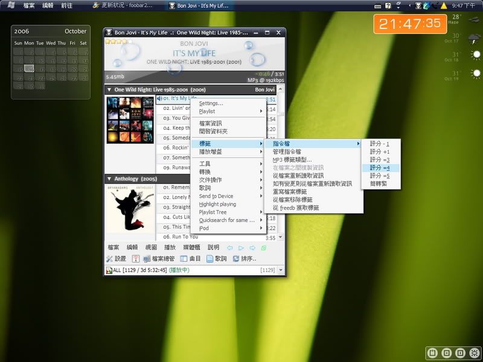Click the playlist vertical scrollbar
483x362 pixels.
pos(280,163)
